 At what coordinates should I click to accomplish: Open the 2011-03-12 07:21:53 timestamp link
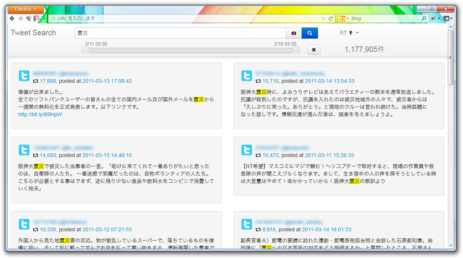tap(107, 229)
